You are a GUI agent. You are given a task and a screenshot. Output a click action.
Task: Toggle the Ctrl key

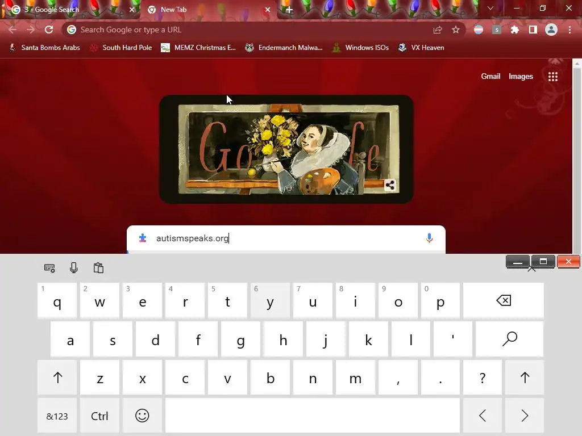[x=99, y=416]
